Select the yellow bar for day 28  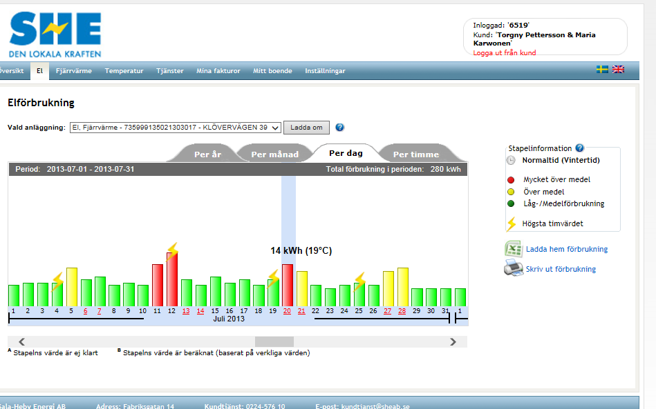(403, 287)
